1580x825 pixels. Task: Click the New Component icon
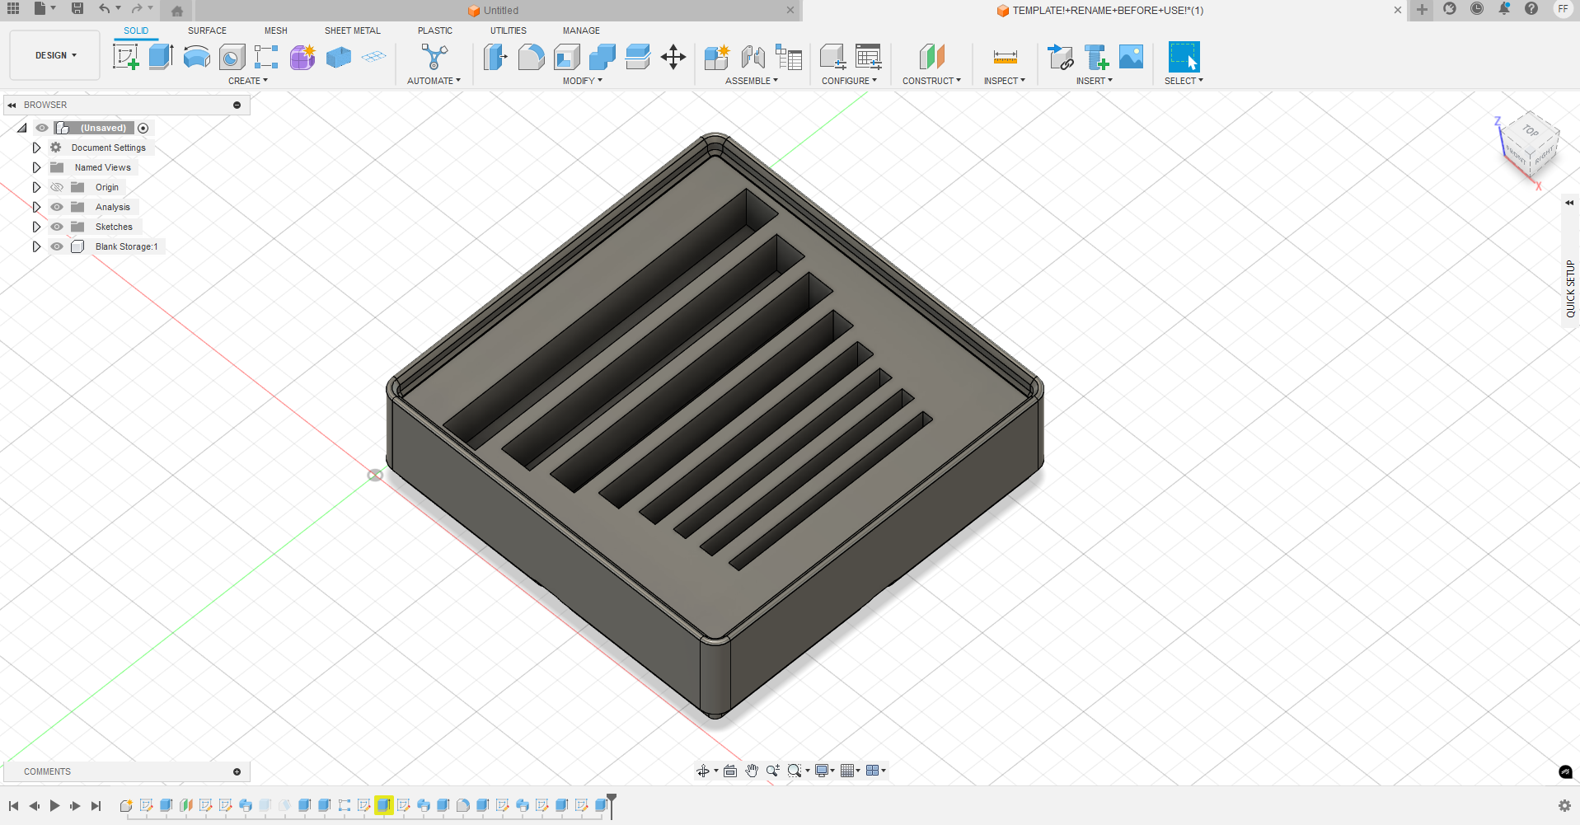pos(716,57)
